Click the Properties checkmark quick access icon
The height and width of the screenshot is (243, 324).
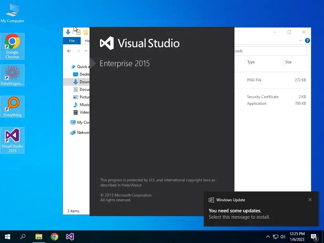click(x=78, y=32)
